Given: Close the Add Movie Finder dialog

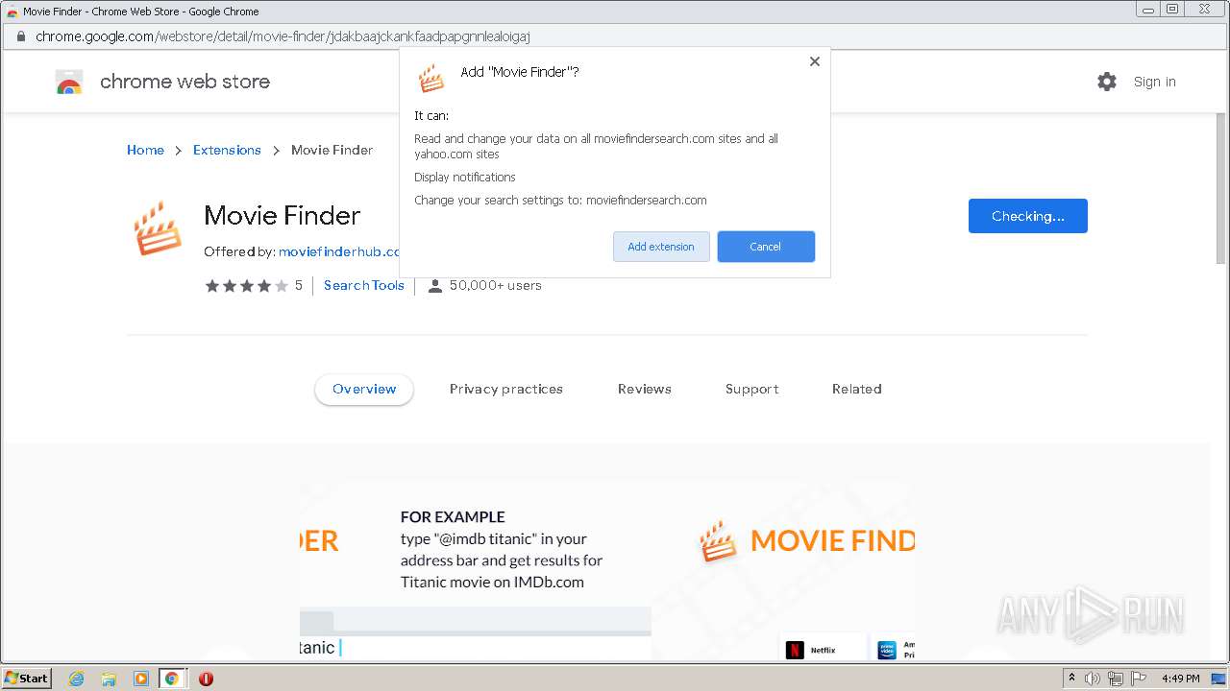Looking at the screenshot, I should pyautogui.click(x=815, y=61).
